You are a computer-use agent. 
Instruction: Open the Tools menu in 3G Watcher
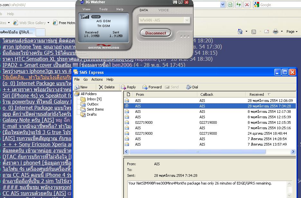click(103, 9)
